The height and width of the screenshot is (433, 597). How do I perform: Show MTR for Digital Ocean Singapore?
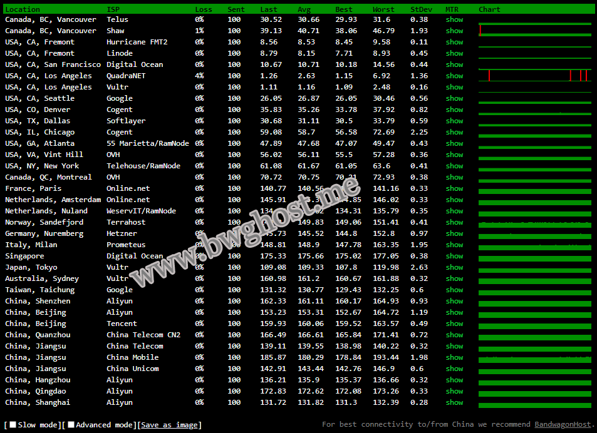454,256
